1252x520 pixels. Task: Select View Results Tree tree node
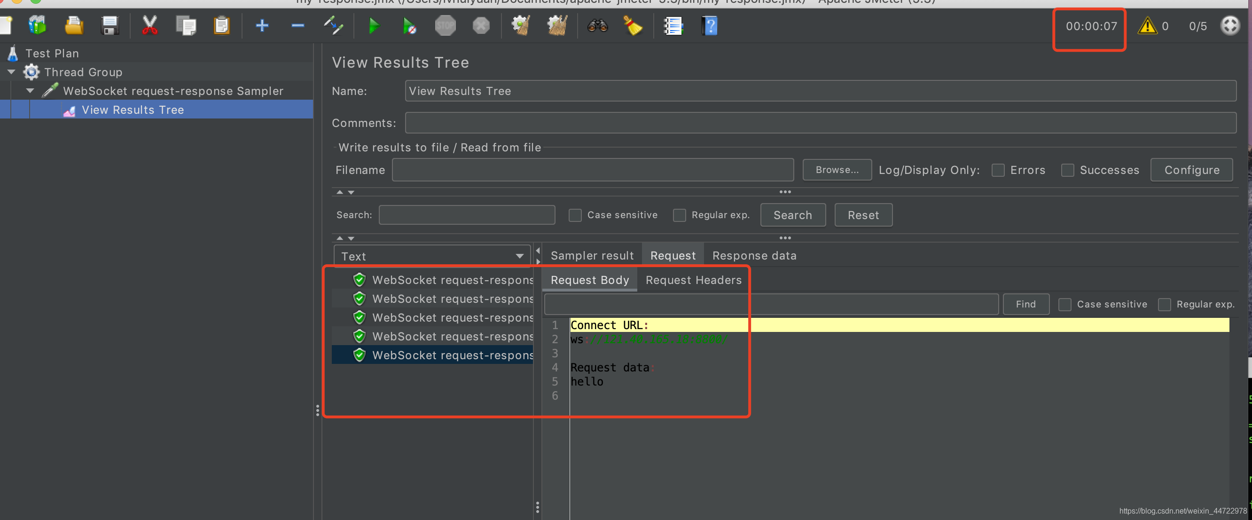click(133, 110)
